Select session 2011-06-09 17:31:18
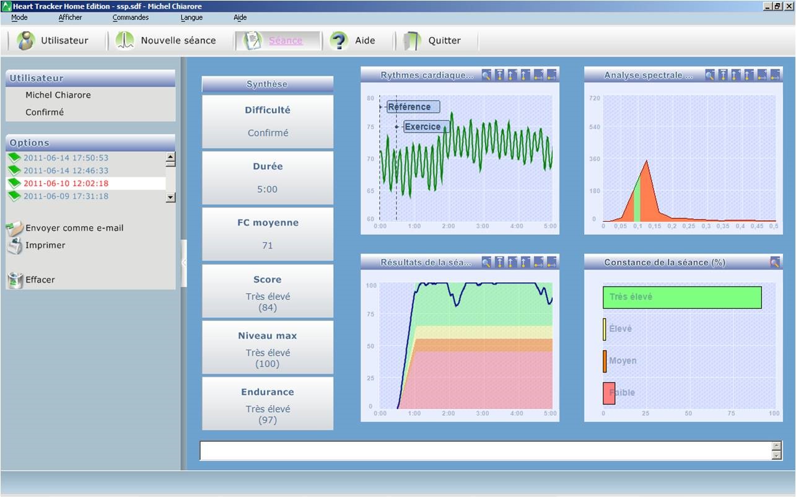 66,196
